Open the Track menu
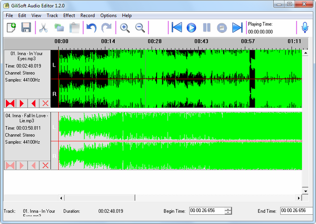Screen dimensions: 316x224 pos(53,16)
